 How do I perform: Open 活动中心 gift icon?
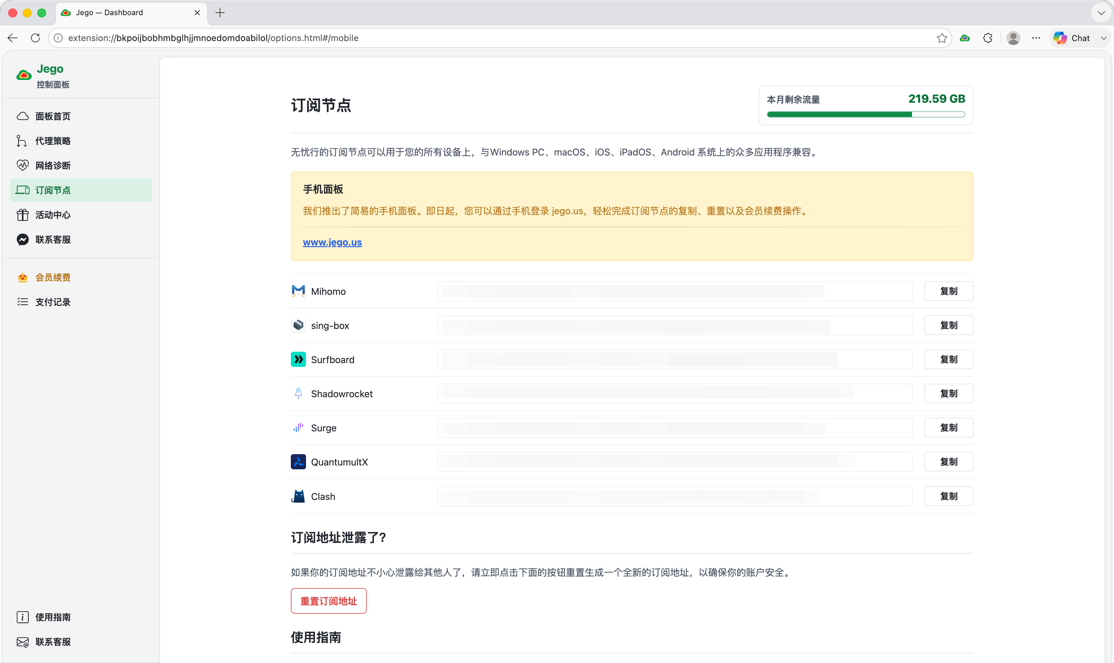coord(23,215)
